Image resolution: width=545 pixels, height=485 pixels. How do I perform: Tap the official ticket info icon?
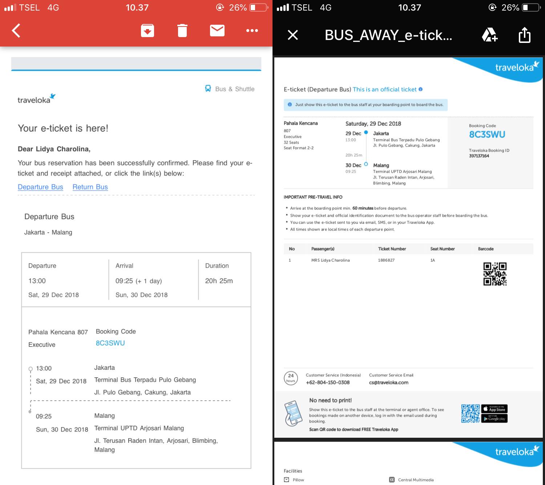point(420,89)
